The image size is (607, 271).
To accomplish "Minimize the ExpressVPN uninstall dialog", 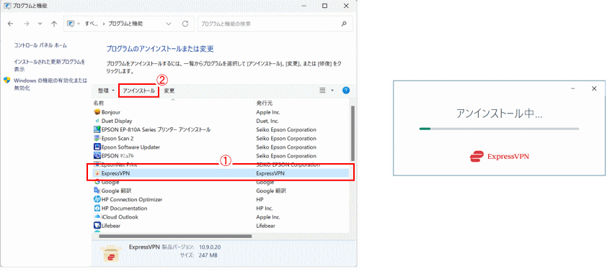I will [573, 89].
